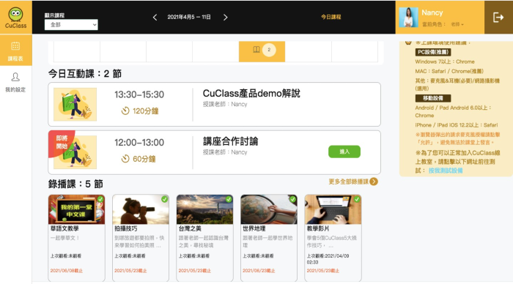
Task: Click the date range 2021年4月5 – 11日
Action: click(x=189, y=17)
